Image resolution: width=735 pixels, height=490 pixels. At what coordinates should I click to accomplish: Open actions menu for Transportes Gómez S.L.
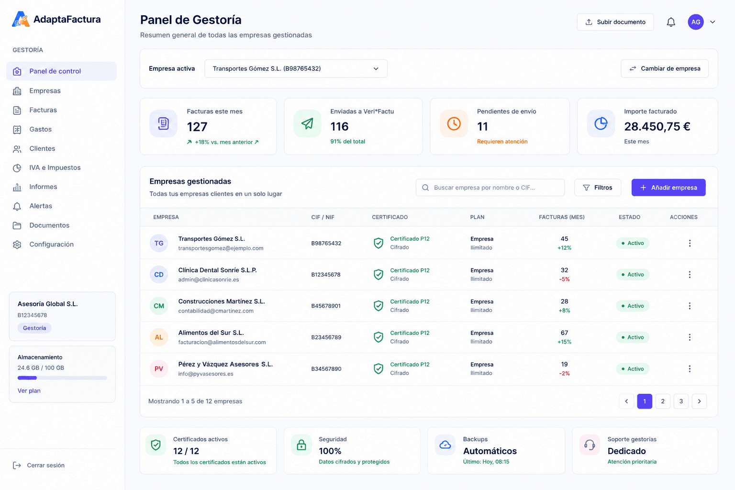click(x=690, y=243)
